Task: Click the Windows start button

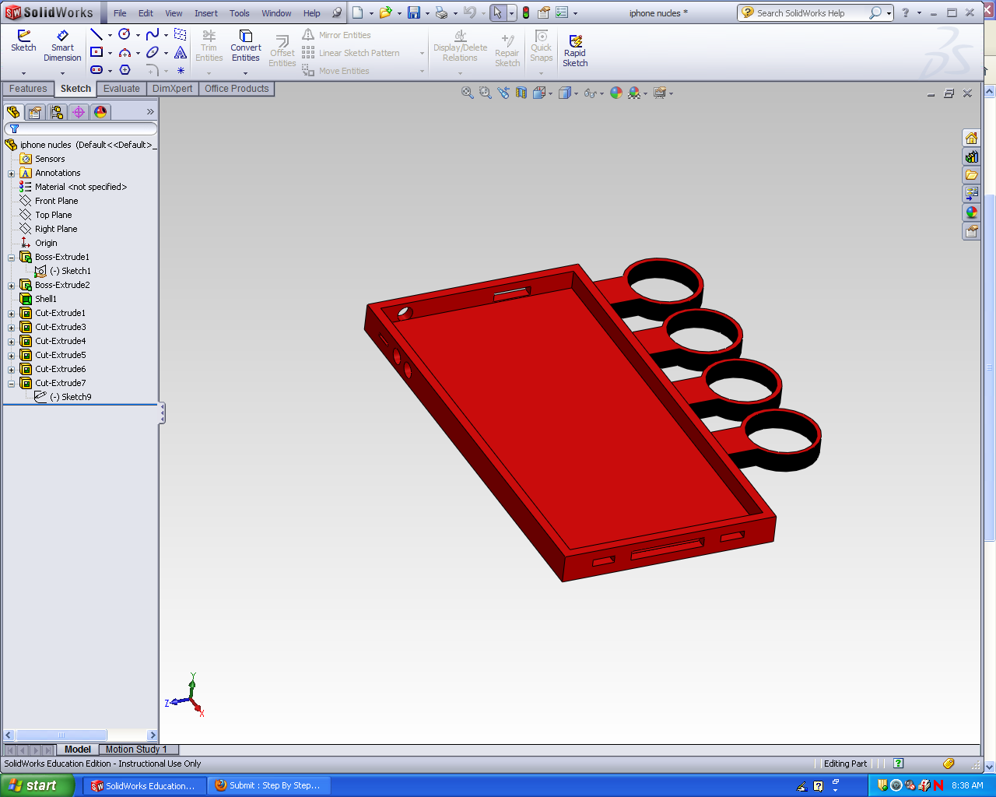Action: point(37,785)
